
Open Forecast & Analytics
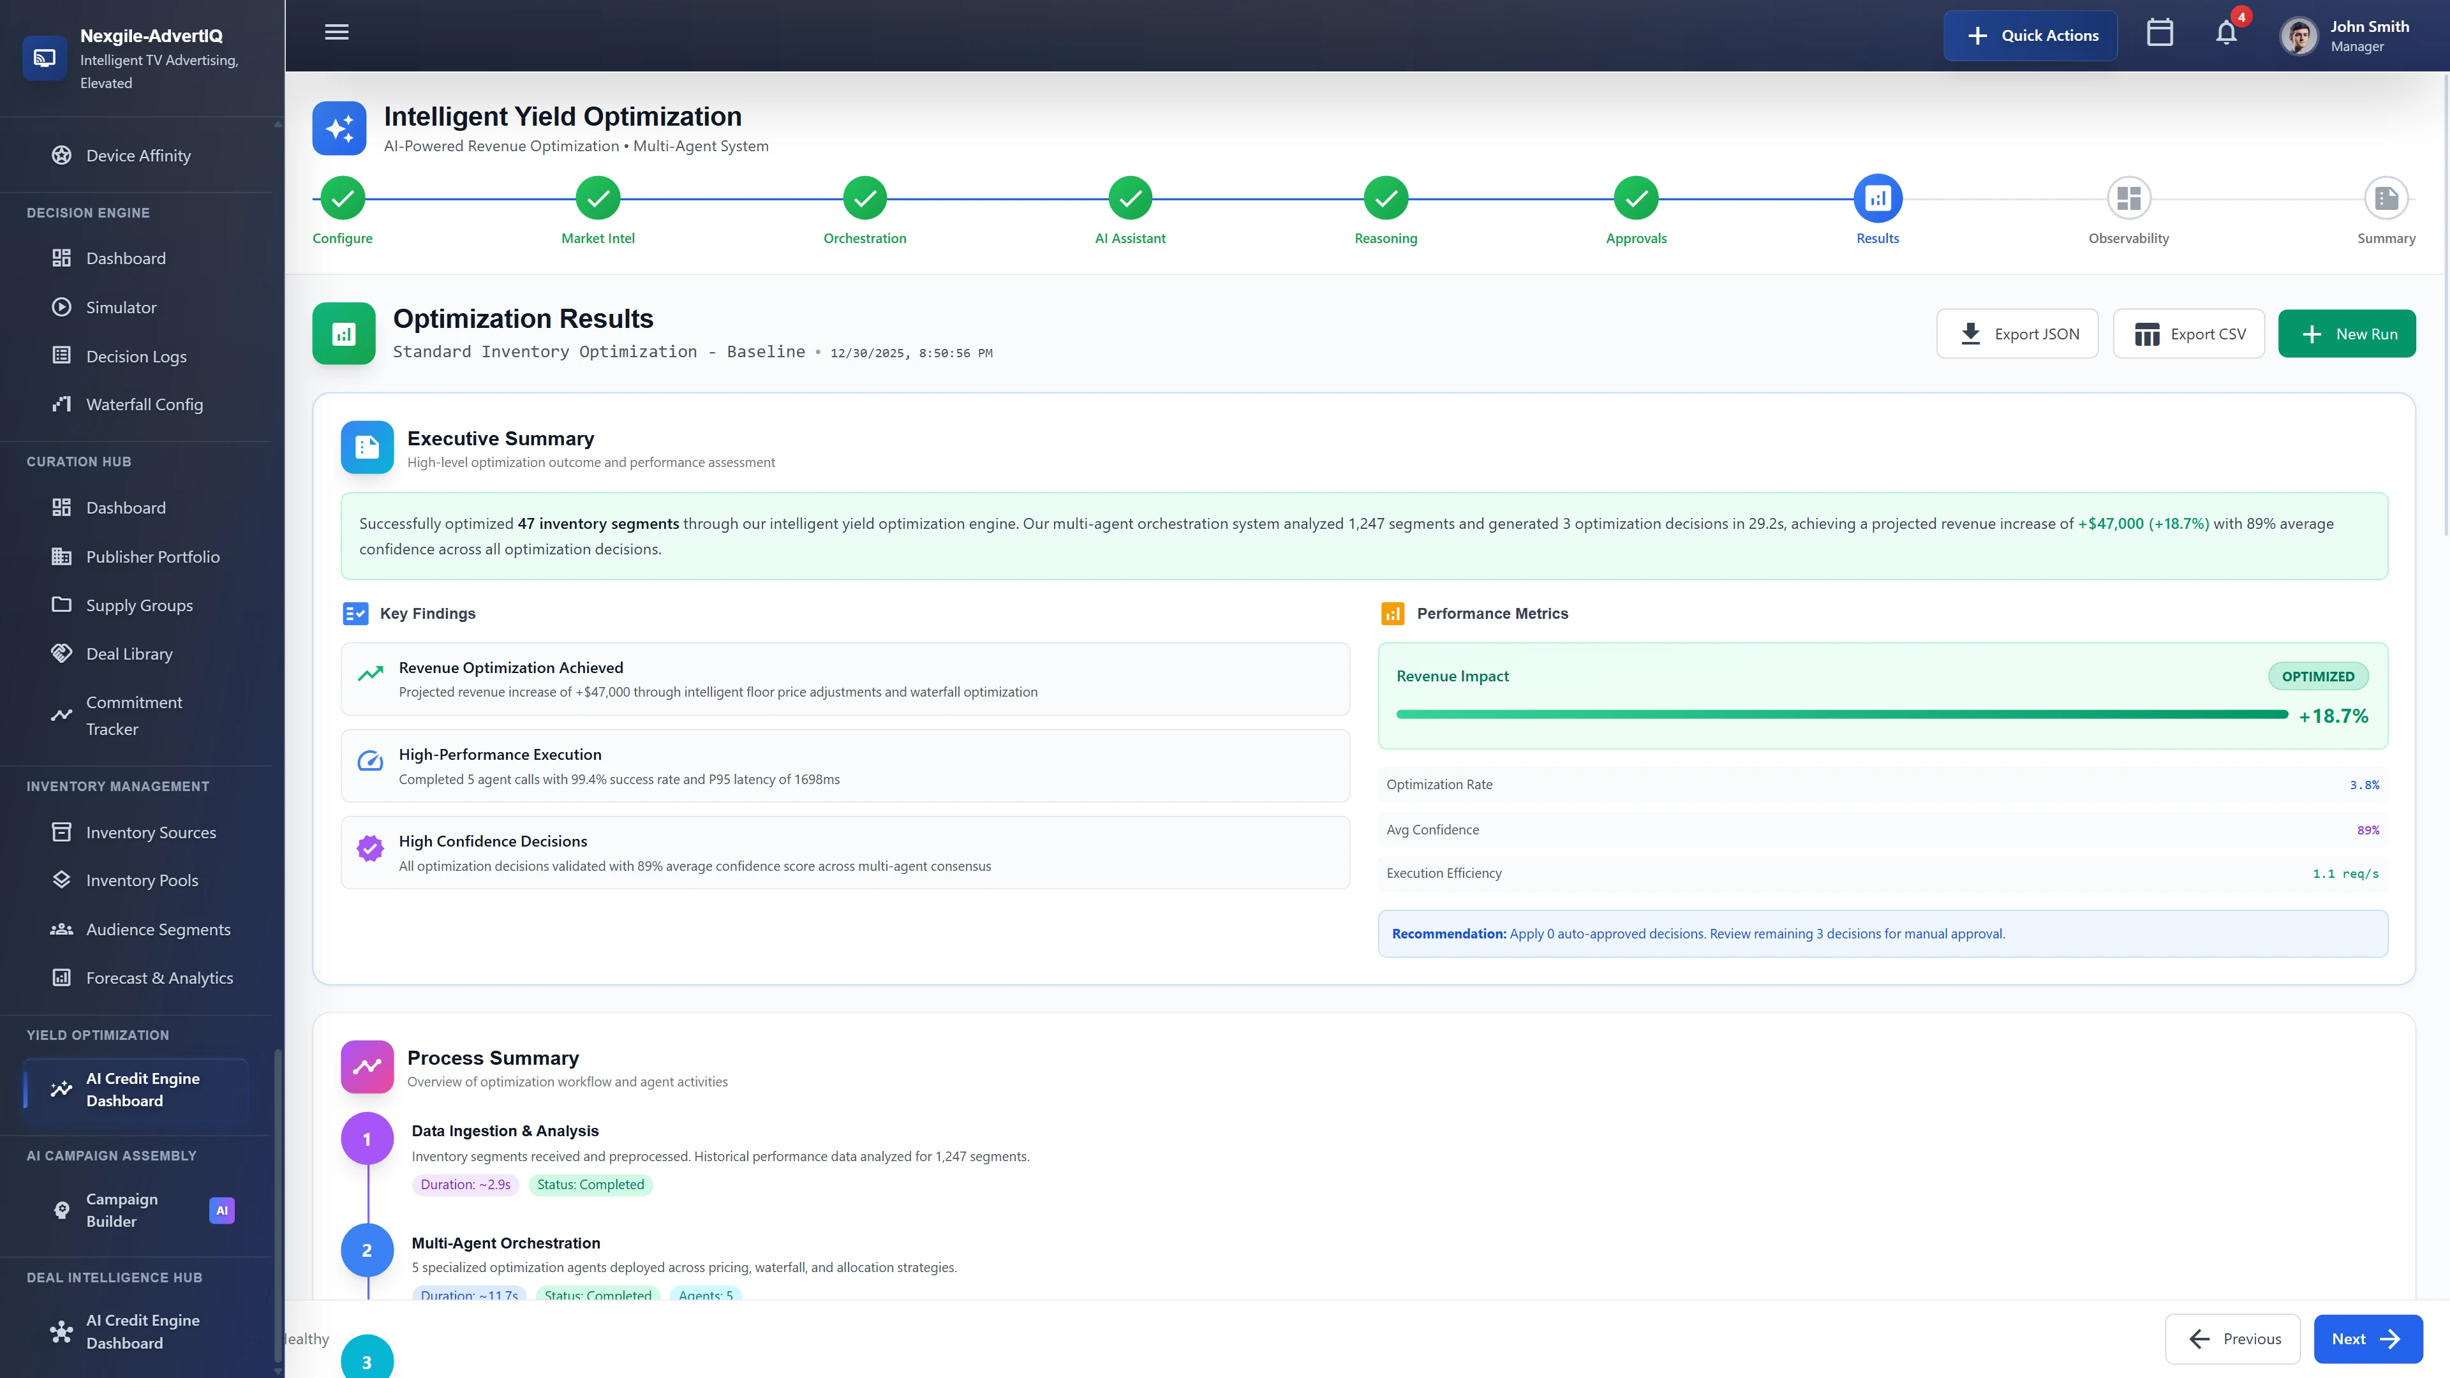click(x=159, y=977)
